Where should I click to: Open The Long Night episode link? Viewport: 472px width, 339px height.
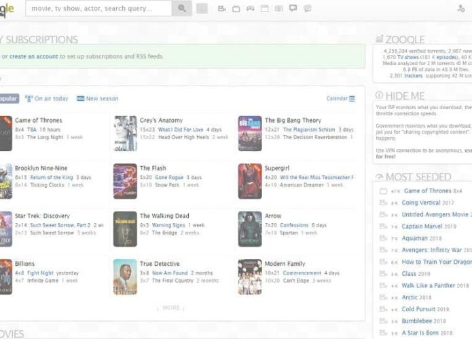45,137
